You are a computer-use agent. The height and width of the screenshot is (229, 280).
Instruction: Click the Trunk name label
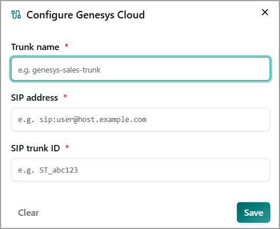click(35, 47)
